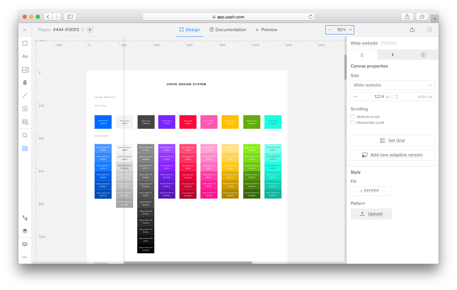Select the @violet-base swatch on canvas
The width and height of the screenshot is (457, 290).
click(167, 122)
